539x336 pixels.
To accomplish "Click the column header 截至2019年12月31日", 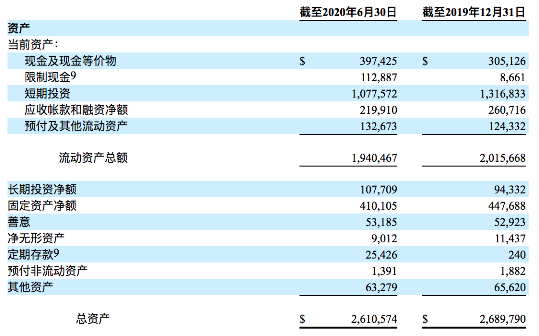I will point(474,12).
